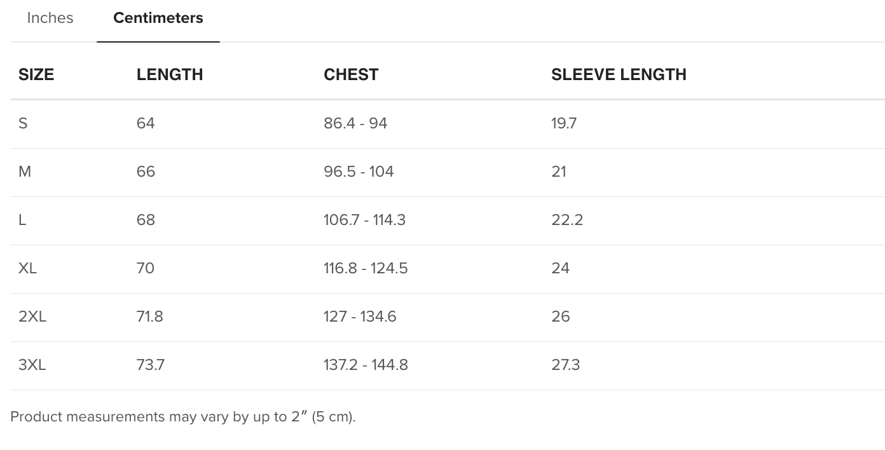The image size is (885, 450).
Task: Select the XL row label
Action: [x=28, y=268]
